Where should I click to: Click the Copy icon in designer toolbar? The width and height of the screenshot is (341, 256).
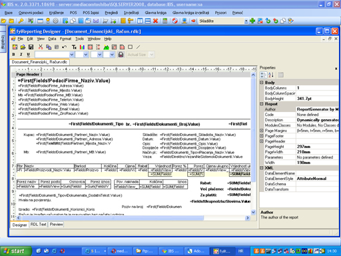click(x=49, y=47)
